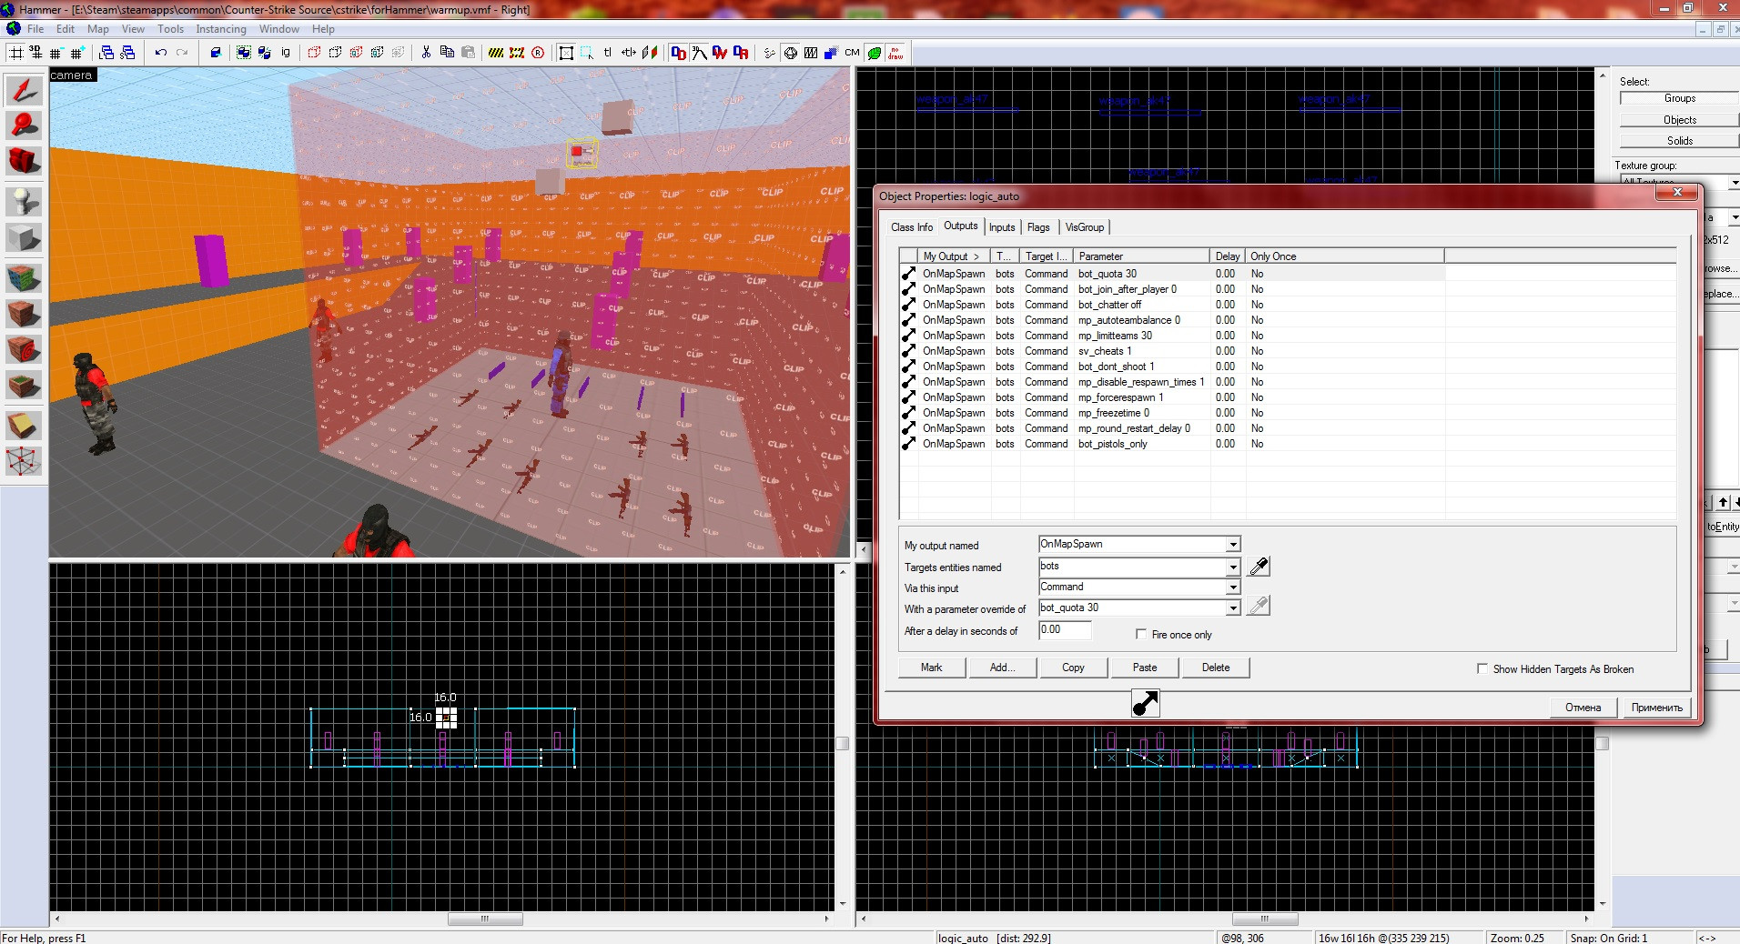Click the delay in seconds input field

1064,629
